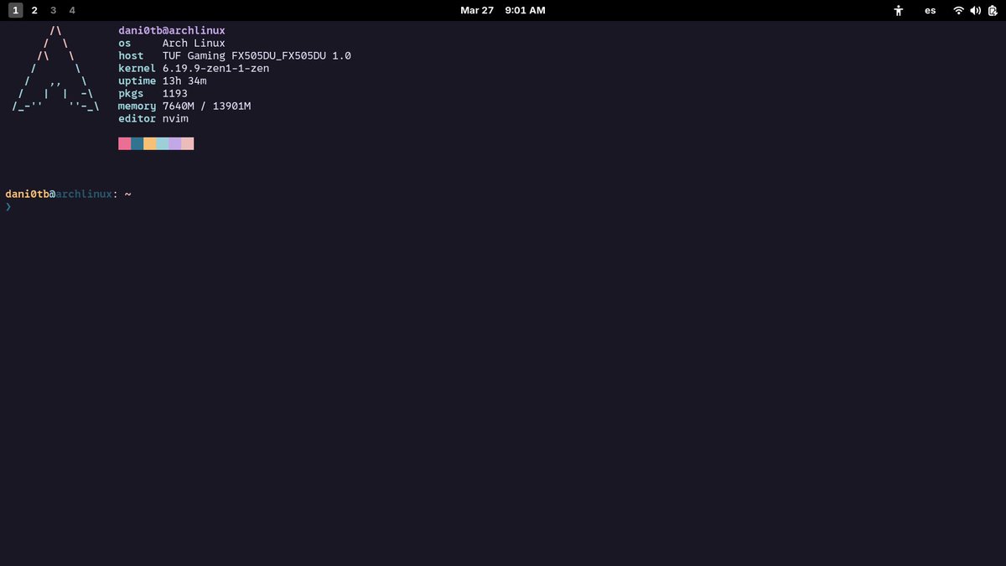Viewport: 1006px width, 566px height.
Task: Click the orange-yellow color block
Action: pyautogui.click(x=149, y=143)
